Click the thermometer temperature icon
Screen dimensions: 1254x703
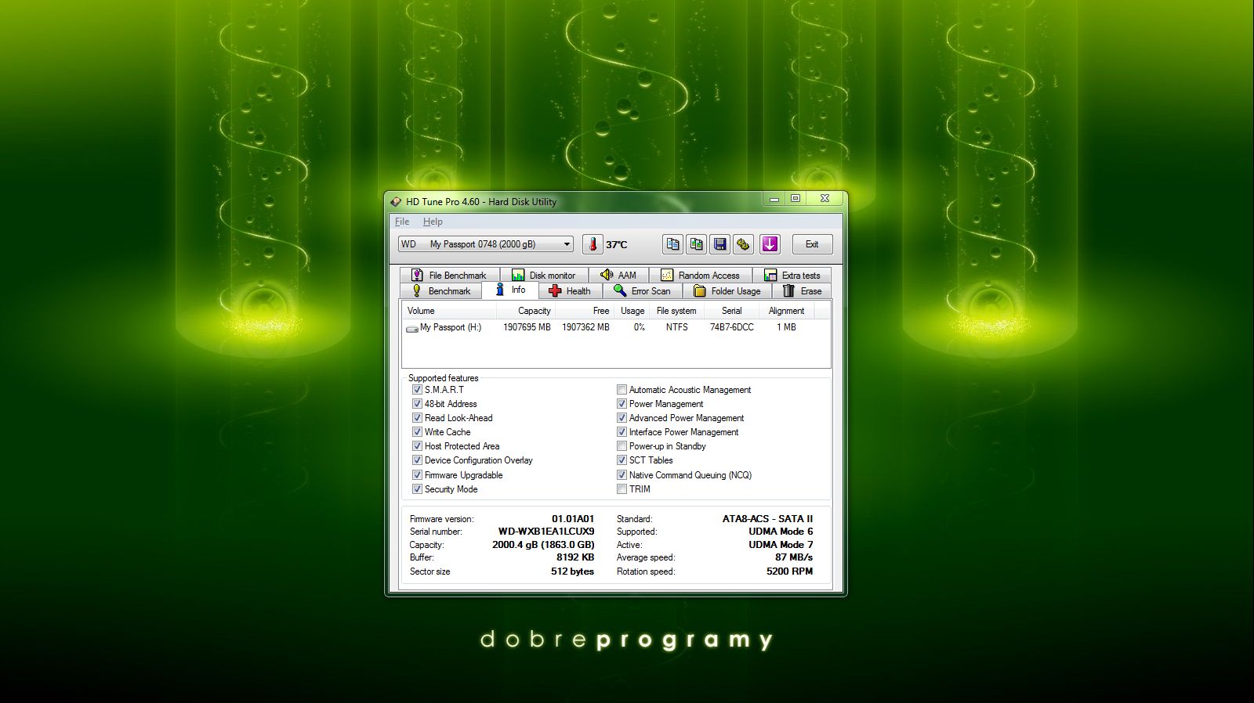pos(593,244)
